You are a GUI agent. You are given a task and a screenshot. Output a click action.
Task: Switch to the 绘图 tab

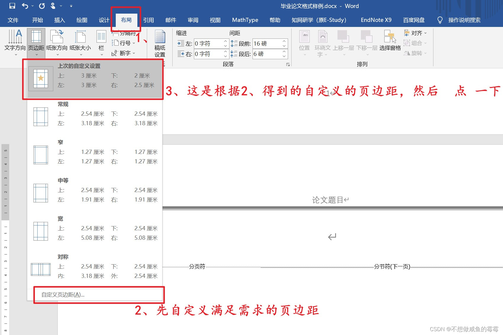click(82, 20)
